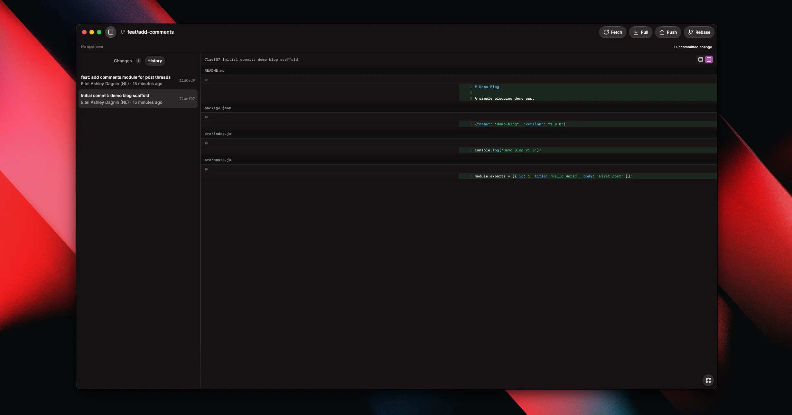Click the 'A simple blogging demo app.' line
This screenshot has width=792, height=415.
(588, 98)
